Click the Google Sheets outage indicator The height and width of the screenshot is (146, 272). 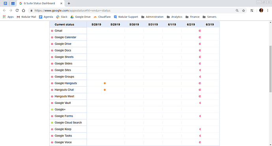click(x=200, y=57)
